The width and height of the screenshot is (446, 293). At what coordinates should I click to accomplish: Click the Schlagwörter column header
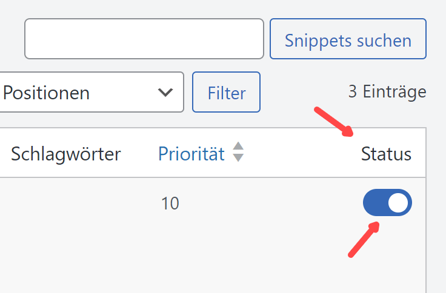tap(66, 154)
